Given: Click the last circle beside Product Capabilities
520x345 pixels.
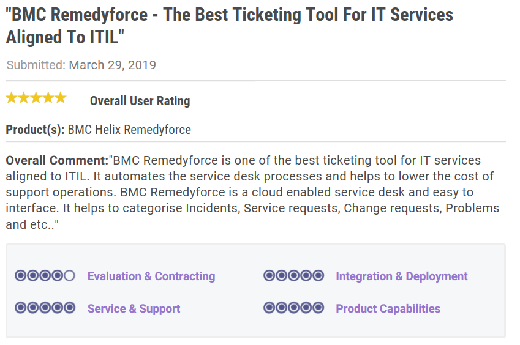Looking at the screenshot, I should click(x=318, y=308).
